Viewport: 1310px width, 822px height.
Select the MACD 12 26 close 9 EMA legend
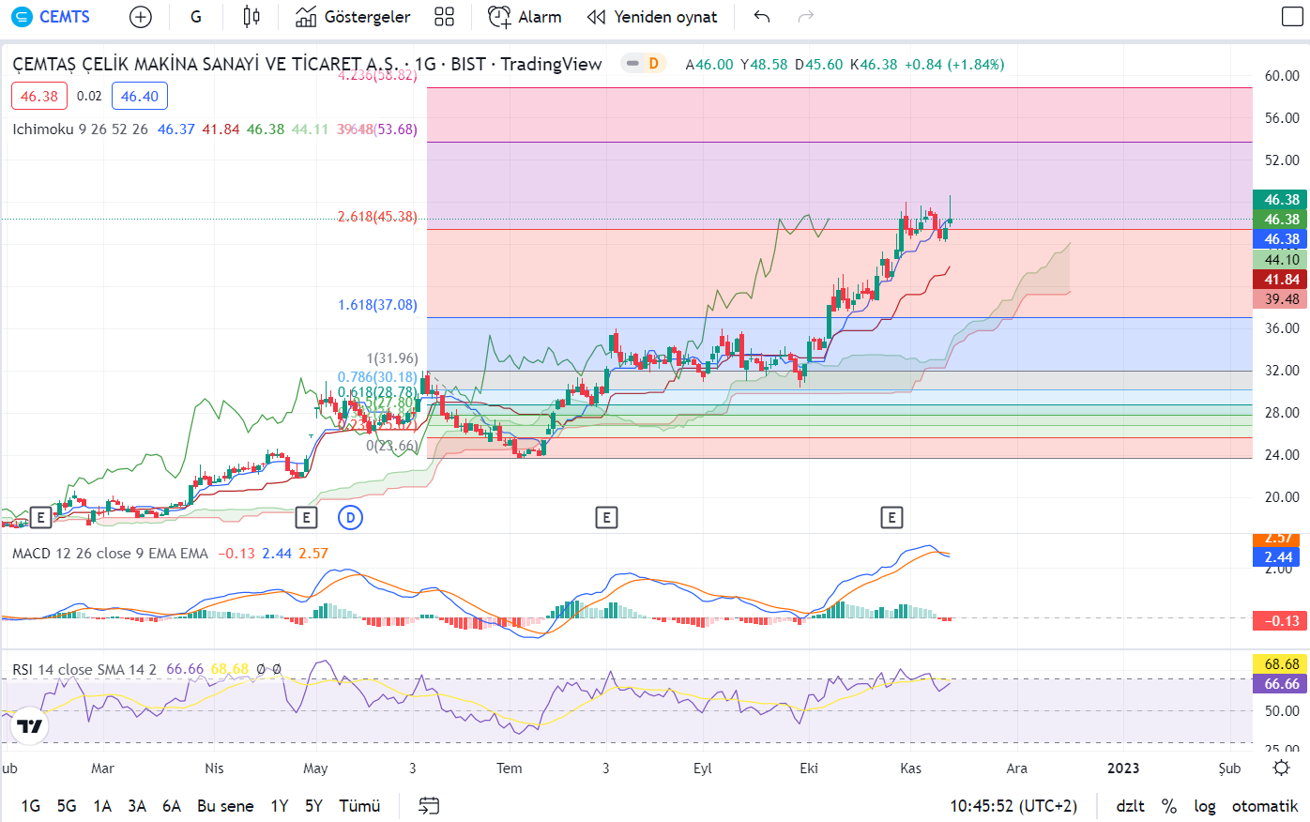pyautogui.click(x=110, y=554)
